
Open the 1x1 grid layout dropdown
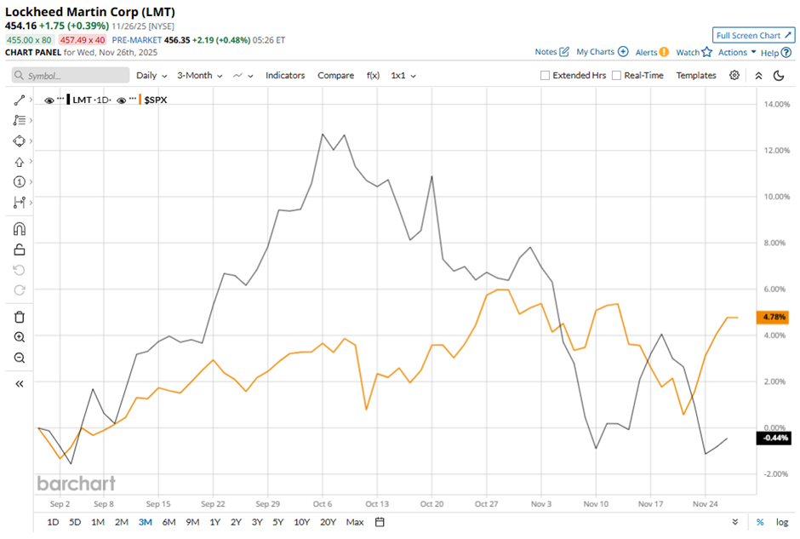pyautogui.click(x=403, y=76)
